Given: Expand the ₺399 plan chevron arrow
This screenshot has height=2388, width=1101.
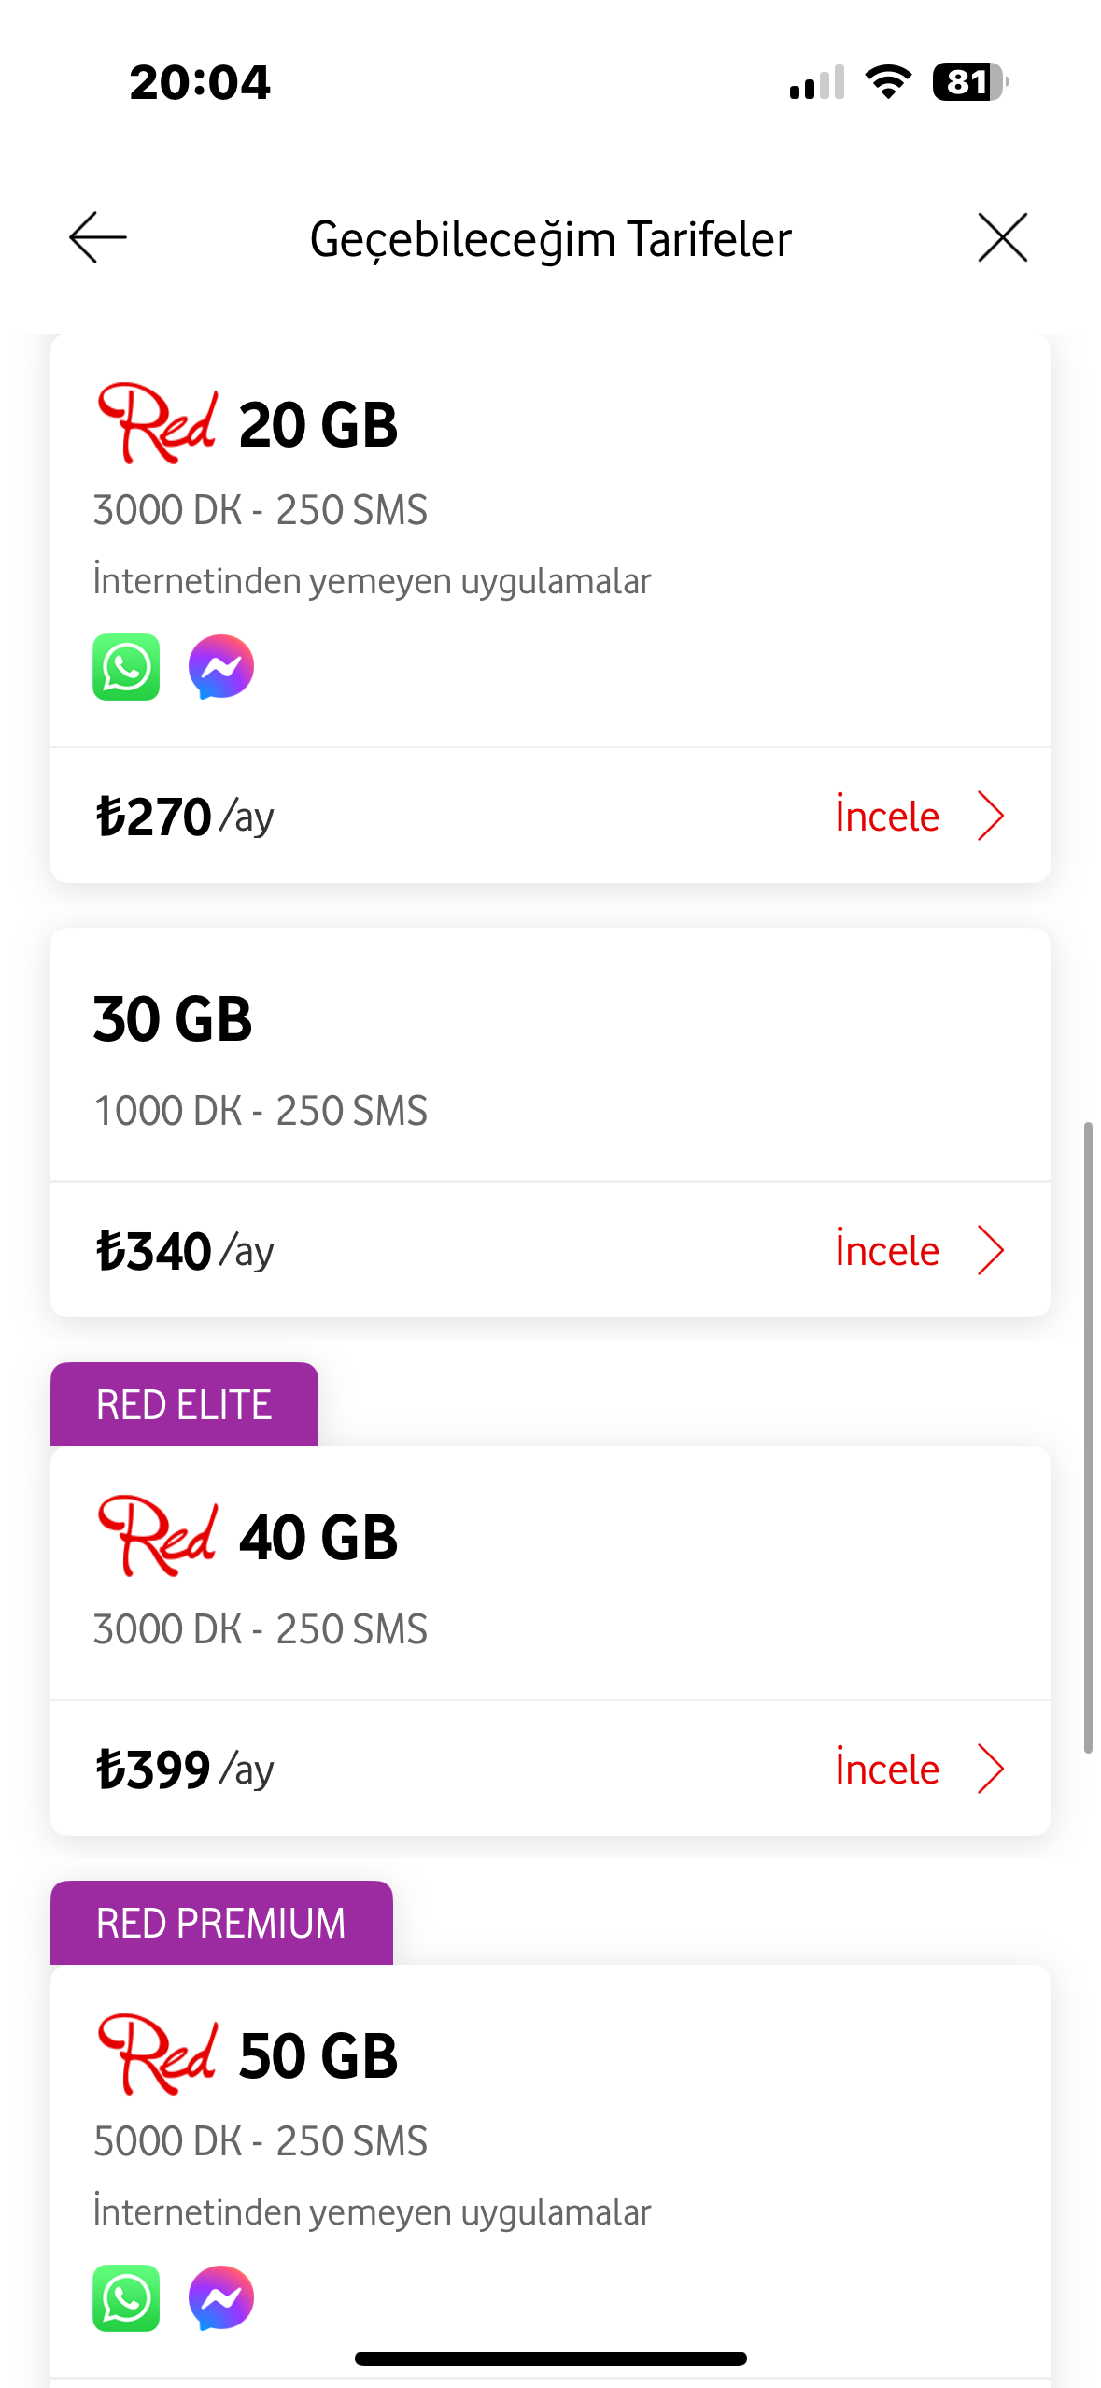Looking at the screenshot, I should click(990, 1769).
